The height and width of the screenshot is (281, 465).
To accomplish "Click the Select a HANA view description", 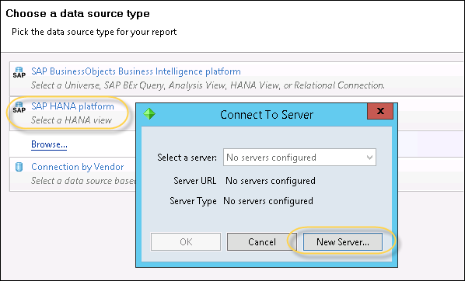I will 72,120.
